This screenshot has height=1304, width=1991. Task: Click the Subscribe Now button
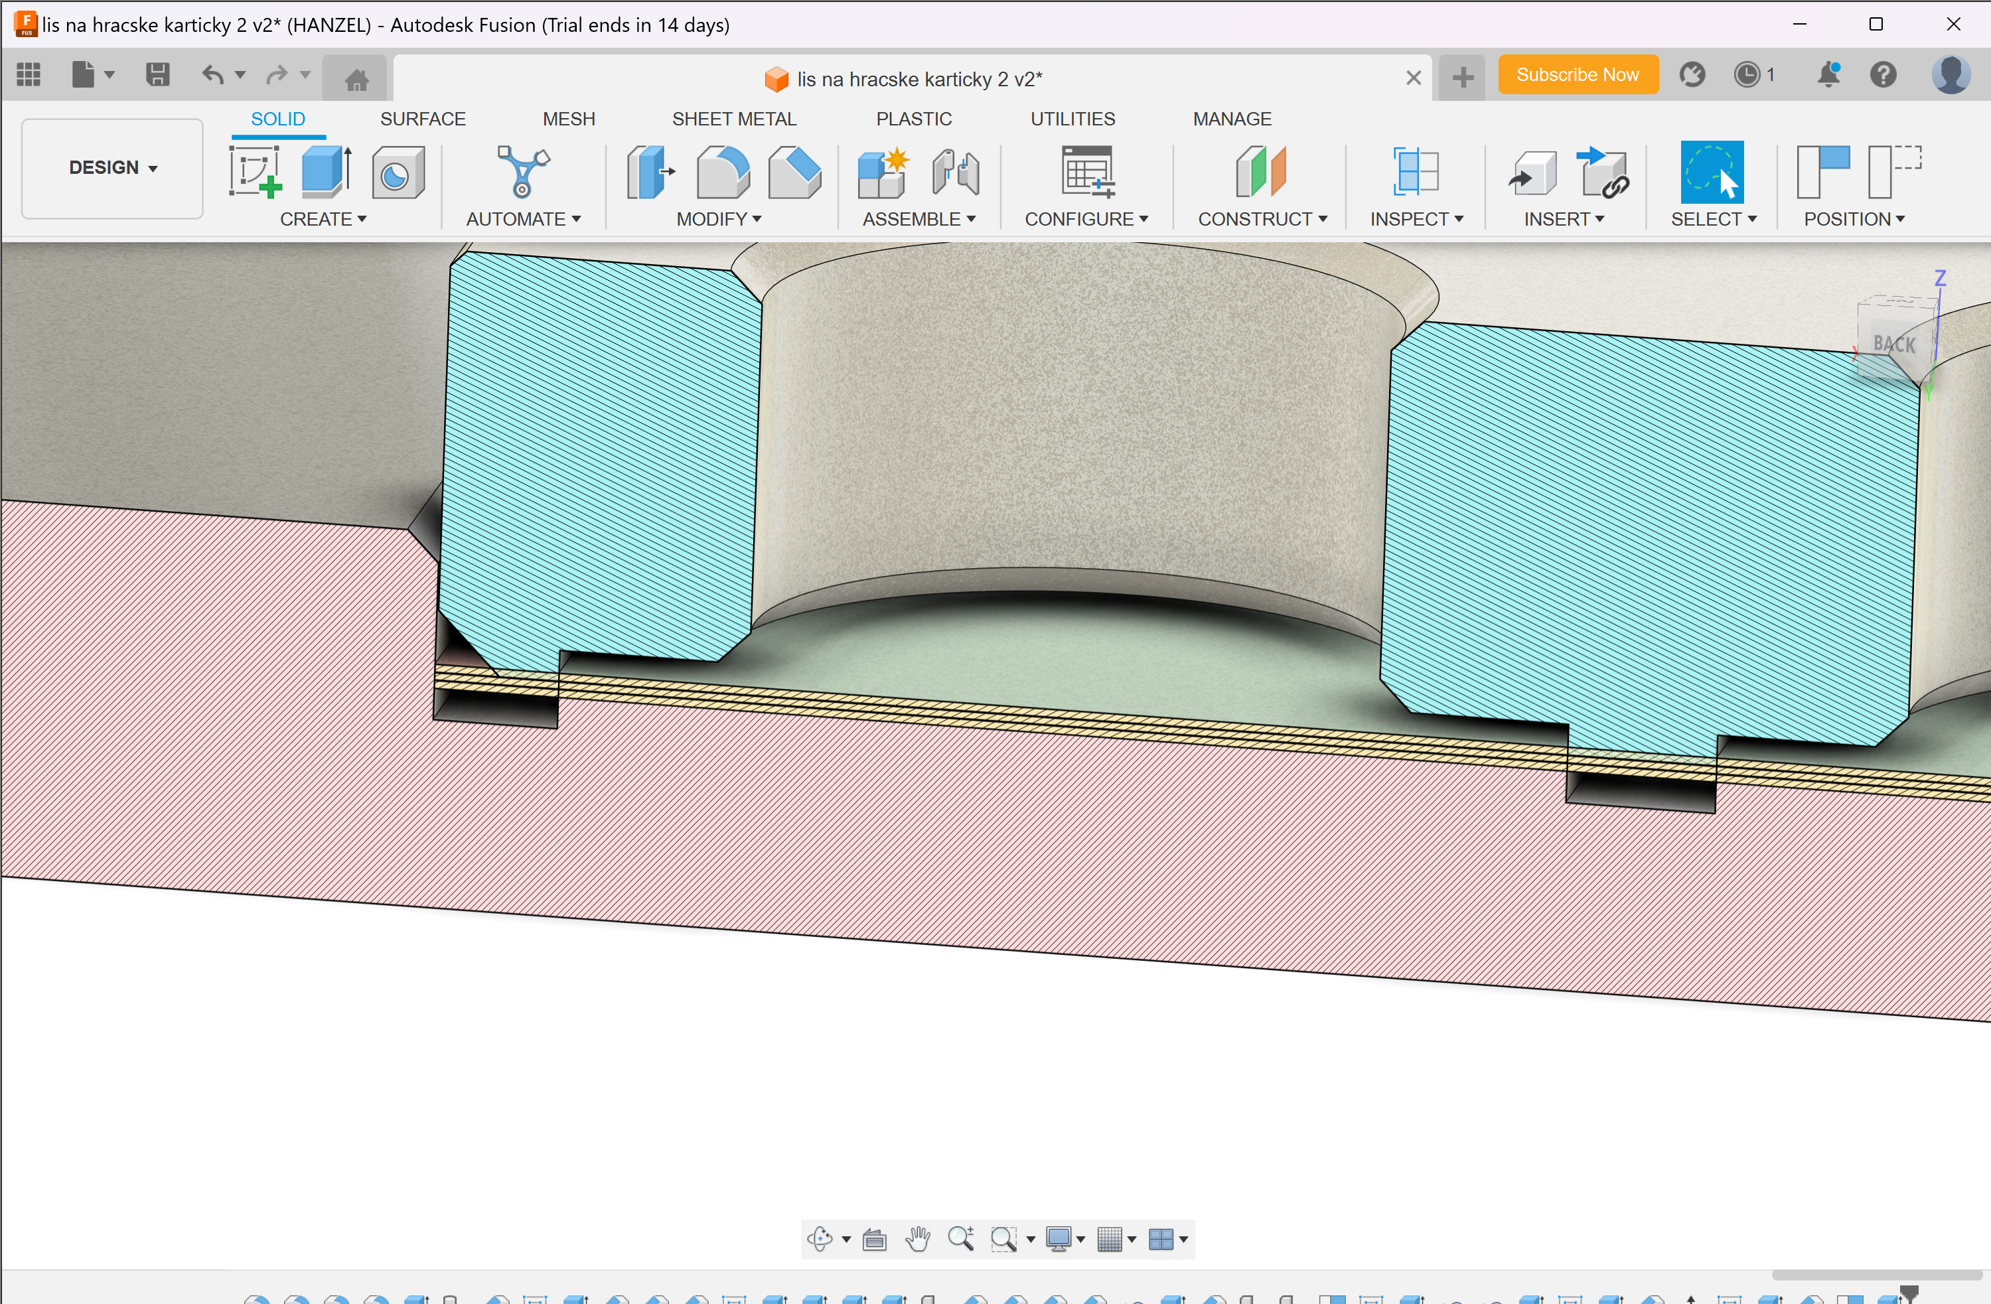(1577, 75)
